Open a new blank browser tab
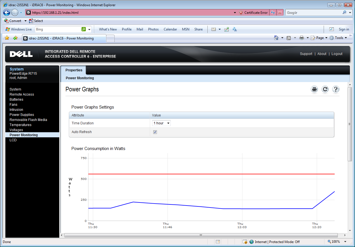 tap(110, 38)
